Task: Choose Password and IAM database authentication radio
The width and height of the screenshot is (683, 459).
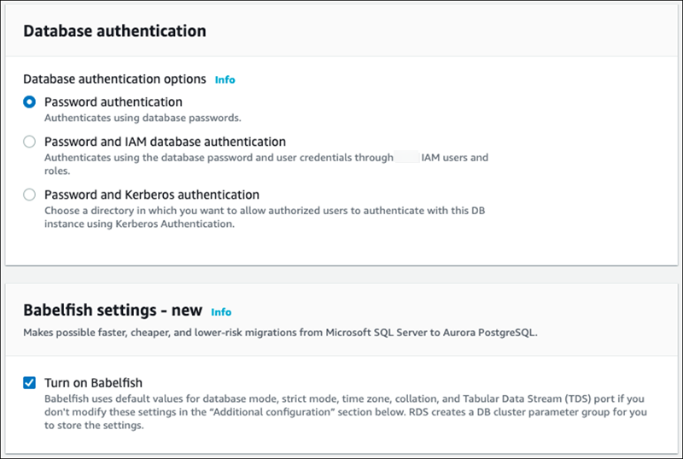Action: 30,142
